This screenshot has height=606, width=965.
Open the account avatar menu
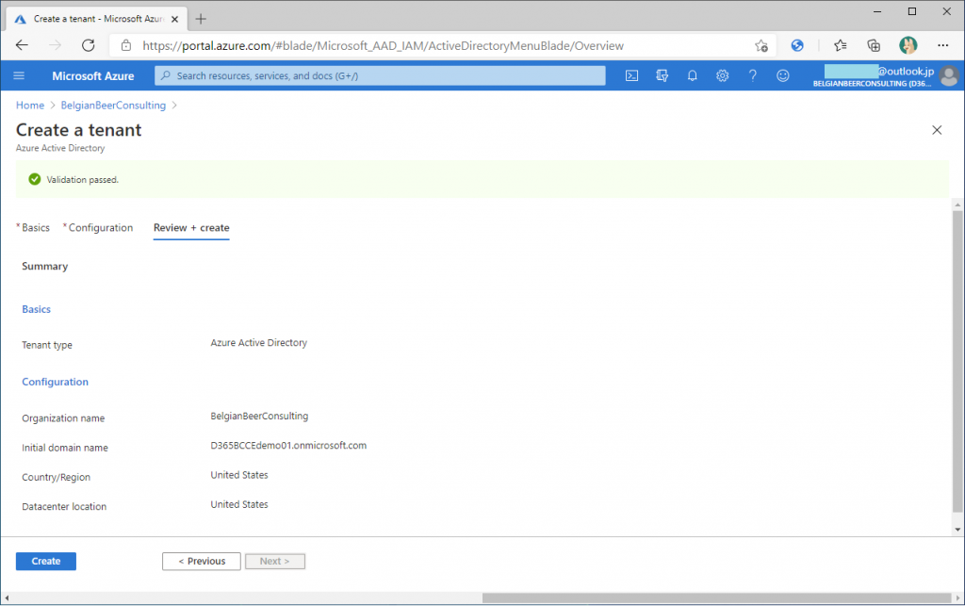coord(950,75)
